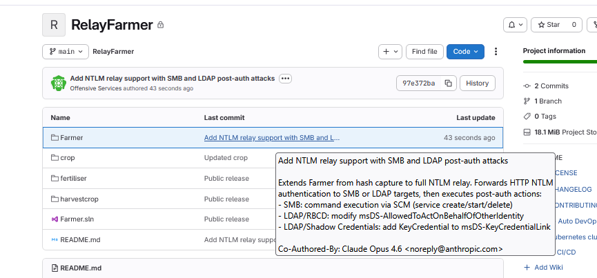Click the Last commit column header
The image size is (597, 278).
(x=224, y=118)
